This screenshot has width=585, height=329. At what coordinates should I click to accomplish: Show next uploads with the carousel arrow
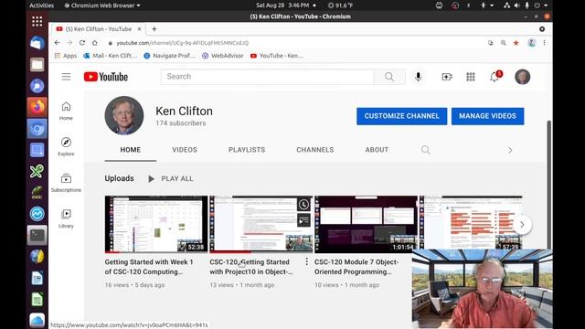tap(522, 225)
